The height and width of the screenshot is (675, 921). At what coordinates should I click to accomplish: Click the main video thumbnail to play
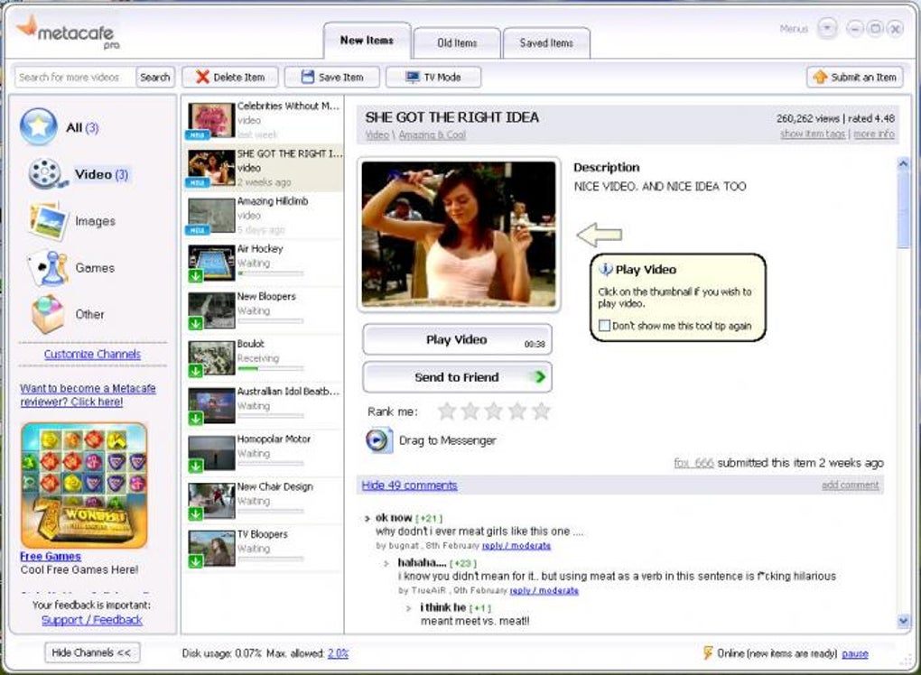pyautogui.click(x=459, y=235)
